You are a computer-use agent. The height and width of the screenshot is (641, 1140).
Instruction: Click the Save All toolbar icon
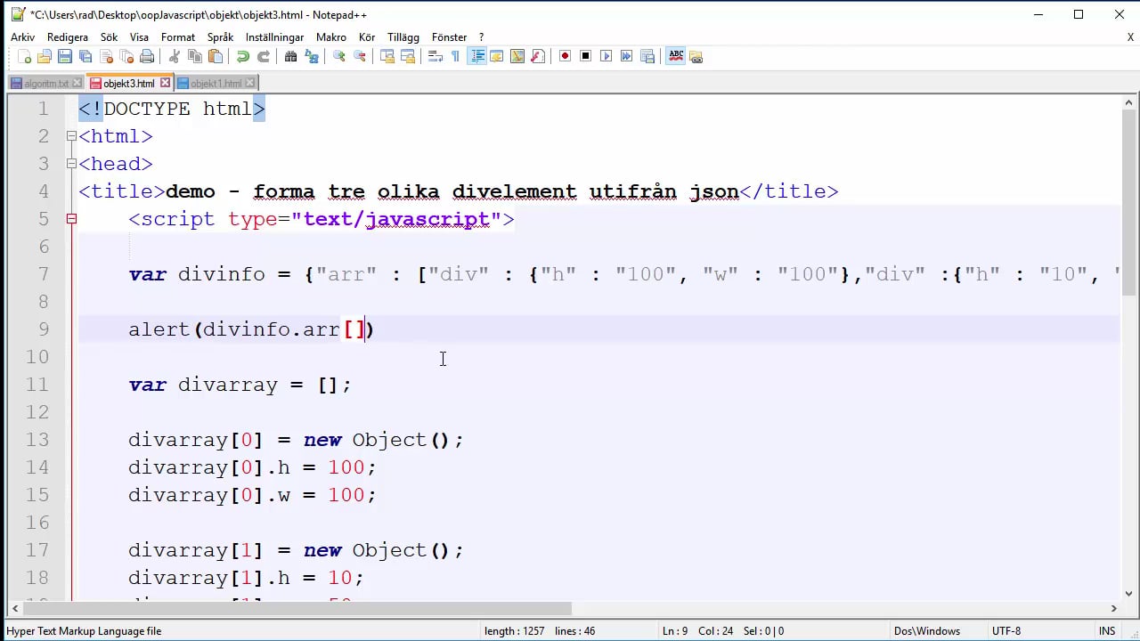pyautogui.click(x=85, y=56)
